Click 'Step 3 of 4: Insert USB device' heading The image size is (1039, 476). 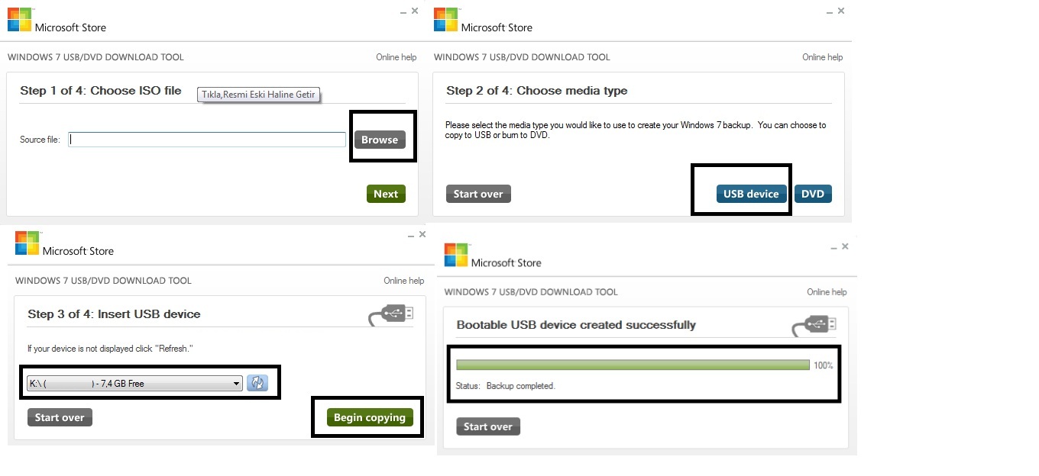click(x=114, y=314)
